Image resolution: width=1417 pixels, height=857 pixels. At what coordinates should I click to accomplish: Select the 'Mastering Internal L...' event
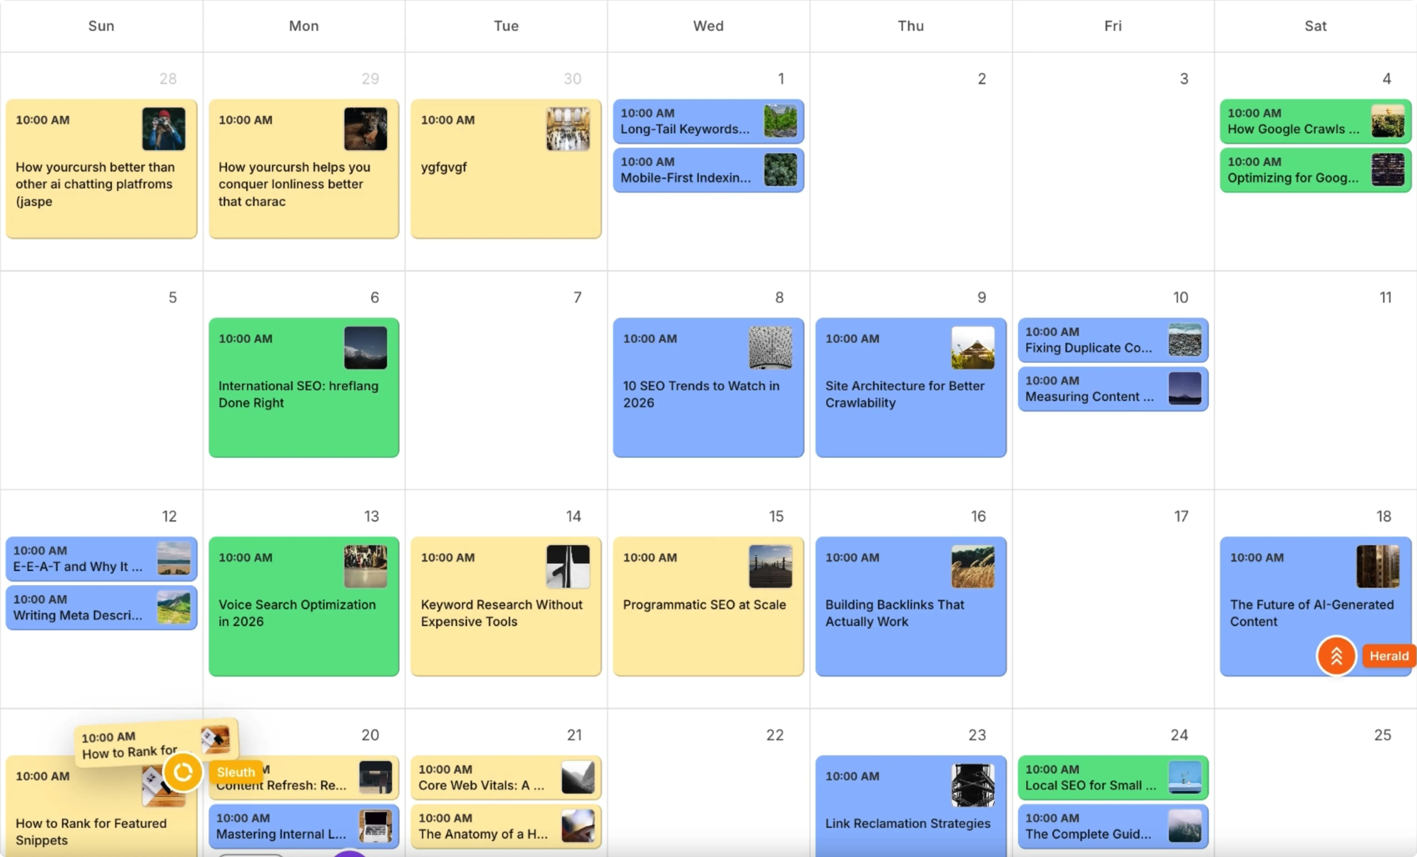304,826
